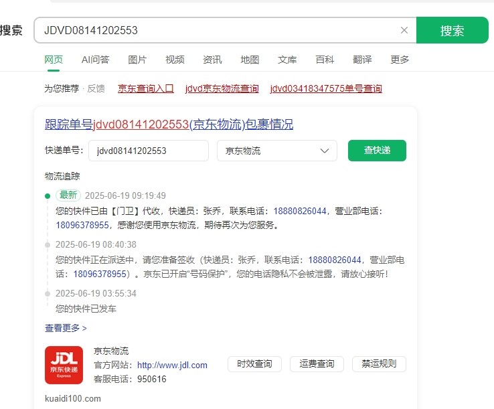The height and width of the screenshot is (409, 494).
Task: Click the timestamp 2025-06-19 09:19:49
Action: pyautogui.click(x=125, y=195)
